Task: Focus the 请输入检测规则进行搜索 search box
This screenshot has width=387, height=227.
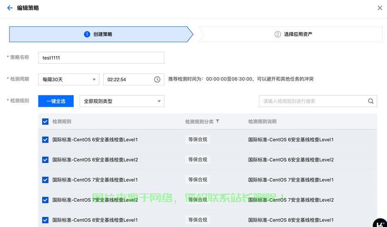Action: pos(318,101)
